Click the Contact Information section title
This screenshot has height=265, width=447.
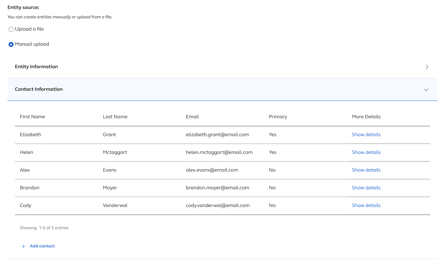tap(39, 89)
